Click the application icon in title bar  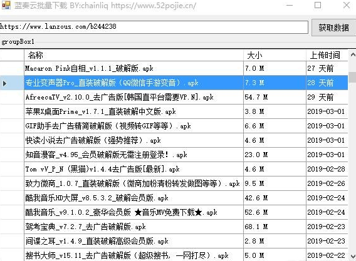(x=6, y=5)
